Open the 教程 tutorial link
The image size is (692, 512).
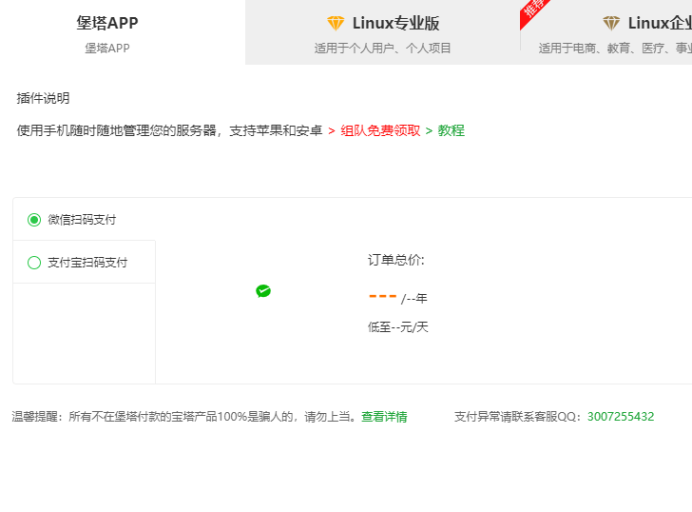pos(451,130)
